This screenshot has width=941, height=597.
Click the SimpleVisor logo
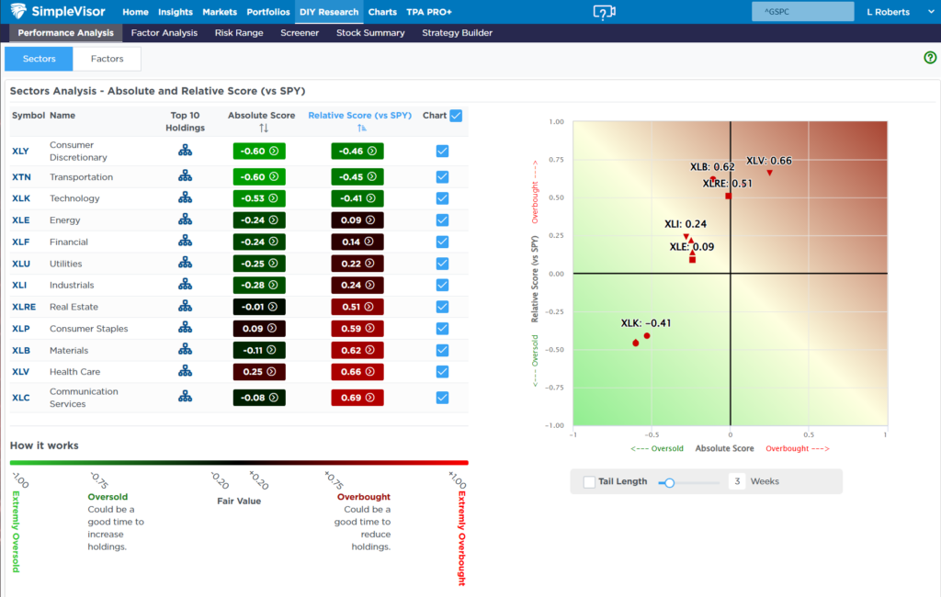coord(58,11)
